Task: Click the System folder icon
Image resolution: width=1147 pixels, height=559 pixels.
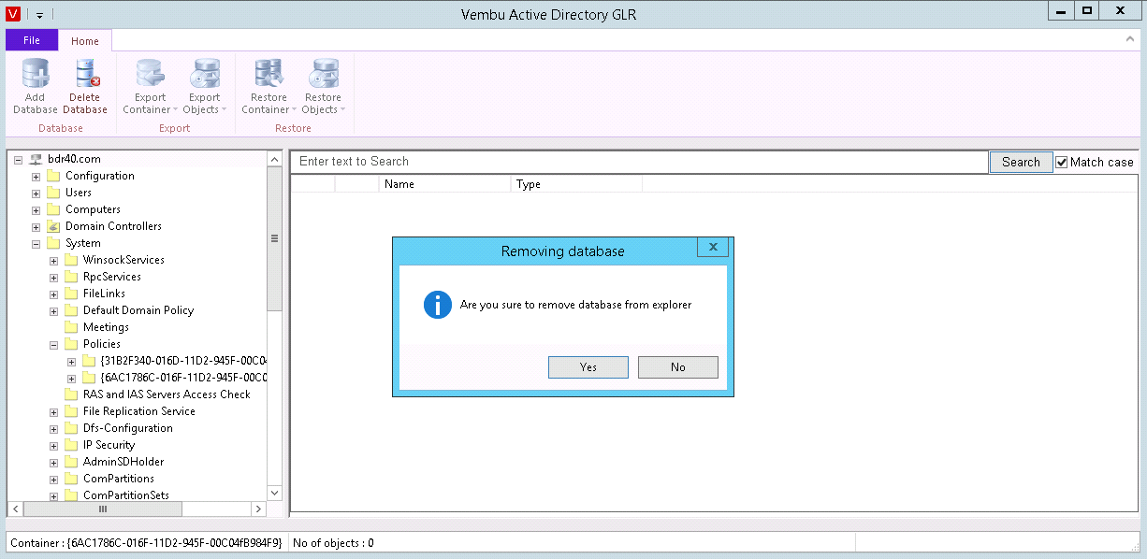Action: pyautogui.click(x=53, y=243)
